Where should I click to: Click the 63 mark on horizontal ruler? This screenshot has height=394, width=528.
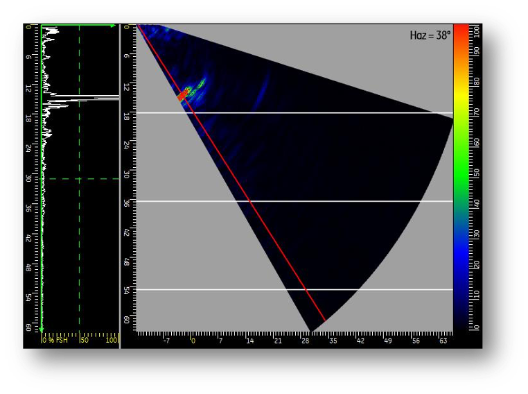coord(443,341)
